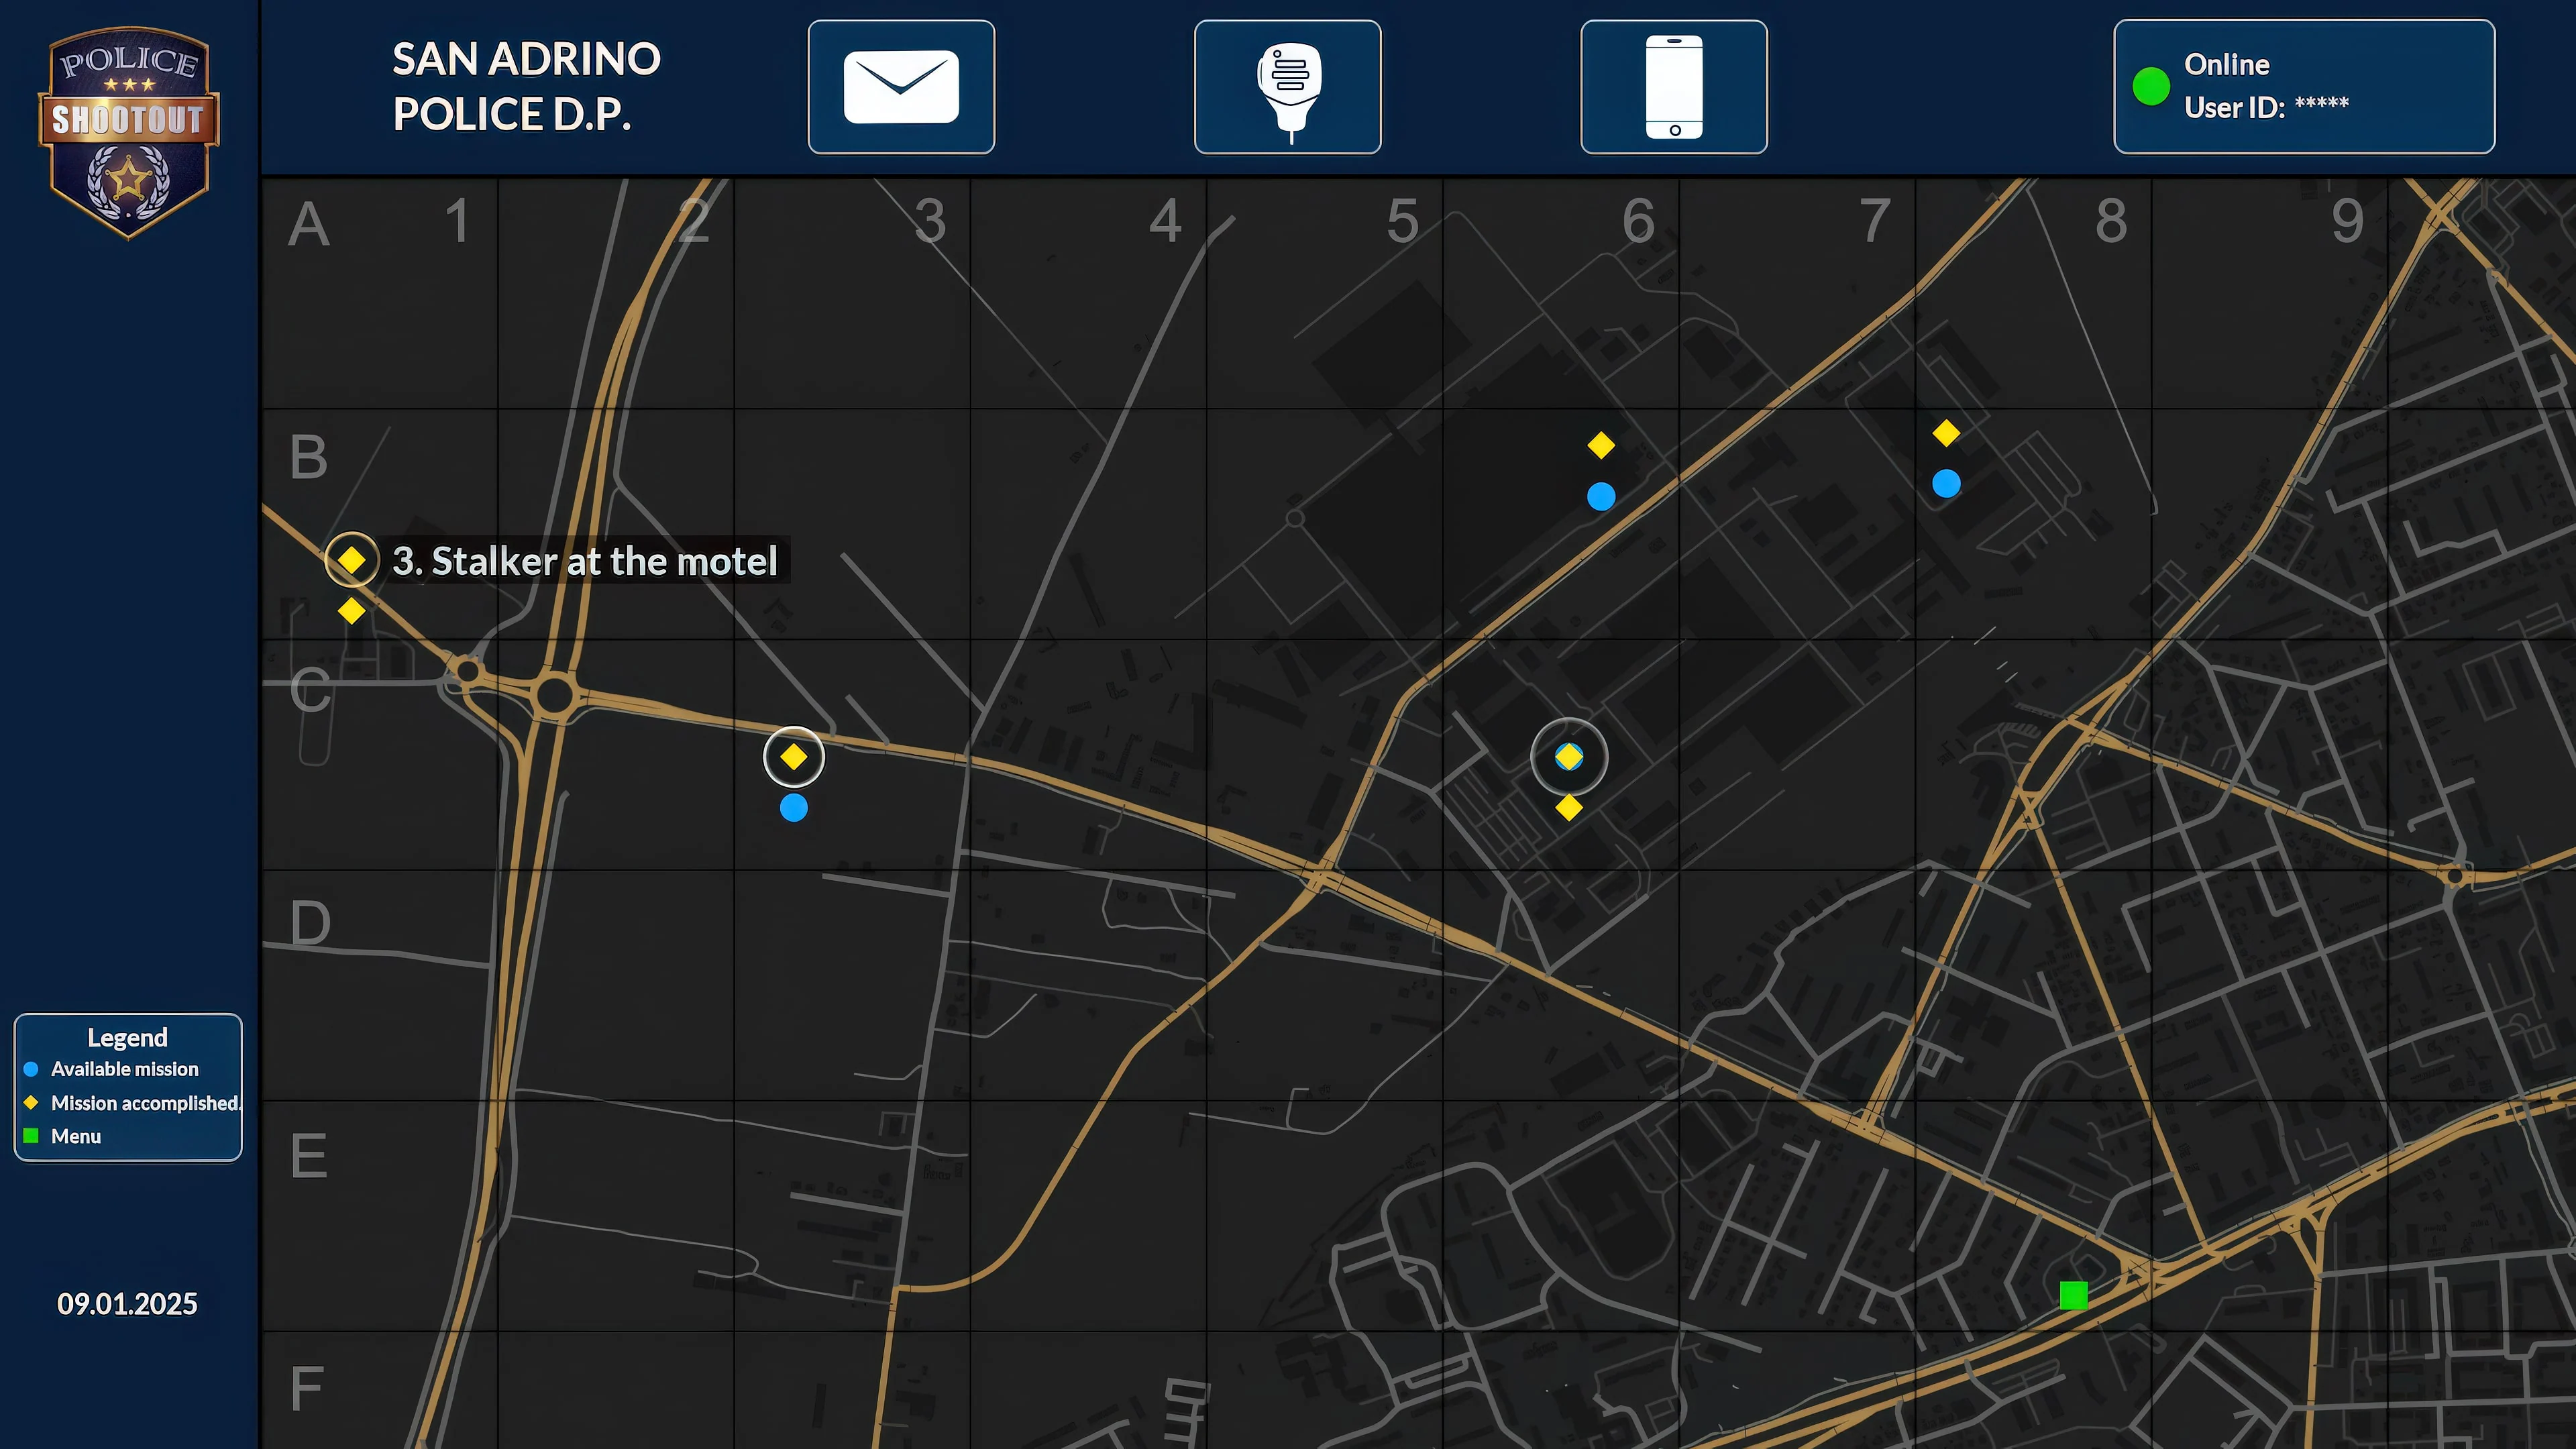This screenshot has height=1449, width=2576.
Task: Select the highlighted mission diamond in grid C3
Action: pos(793,757)
